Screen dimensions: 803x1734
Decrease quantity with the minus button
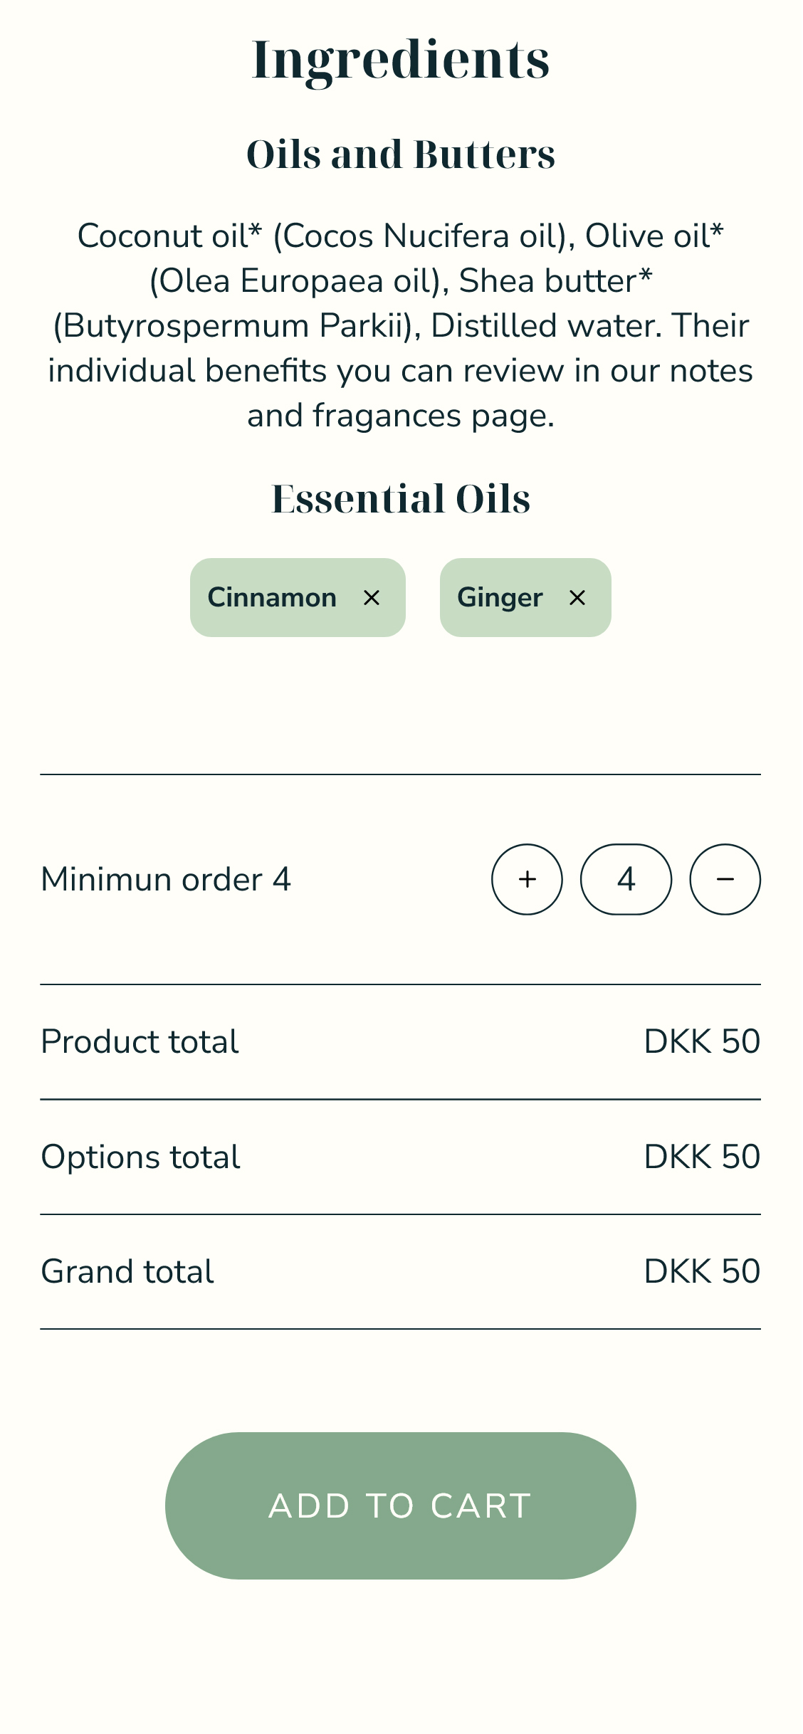[725, 879]
